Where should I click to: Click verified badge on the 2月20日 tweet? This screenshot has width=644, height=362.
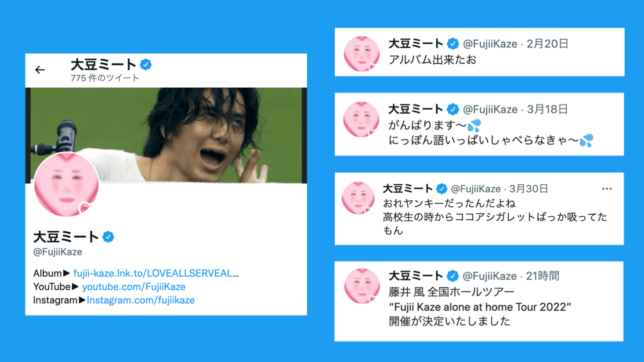click(453, 44)
